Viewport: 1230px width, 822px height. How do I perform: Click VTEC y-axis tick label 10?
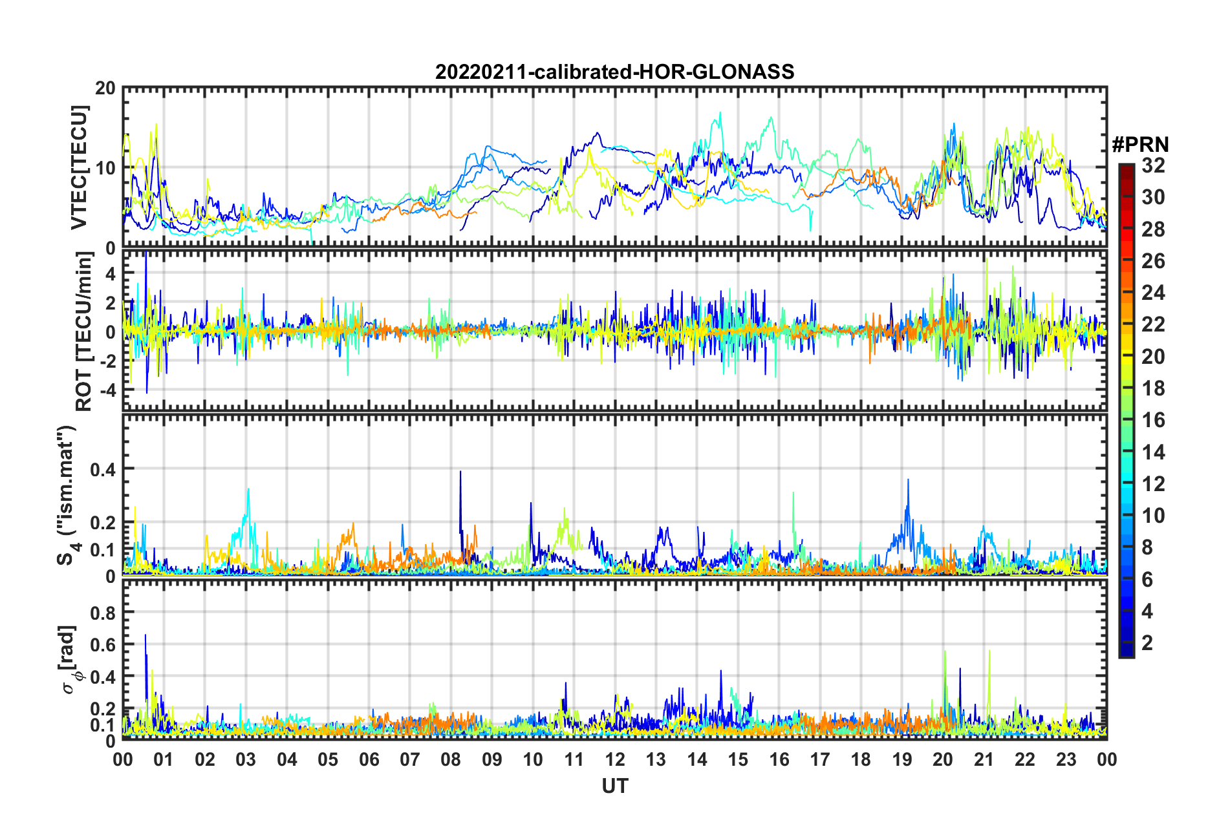click(x=105, y=168)
